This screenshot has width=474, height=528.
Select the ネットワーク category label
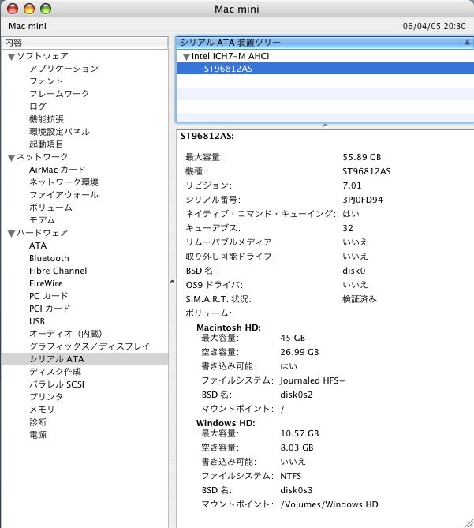(x=43, y=157)
